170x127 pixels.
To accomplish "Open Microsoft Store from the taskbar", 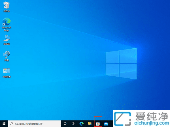I will [98, 124].
